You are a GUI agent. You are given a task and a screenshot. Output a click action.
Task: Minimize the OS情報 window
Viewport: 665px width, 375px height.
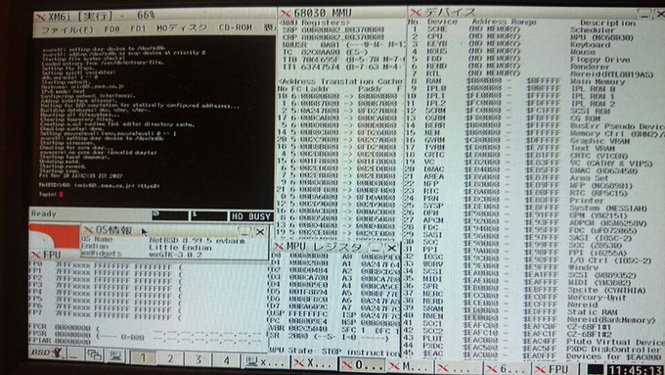tap(244, 232)
